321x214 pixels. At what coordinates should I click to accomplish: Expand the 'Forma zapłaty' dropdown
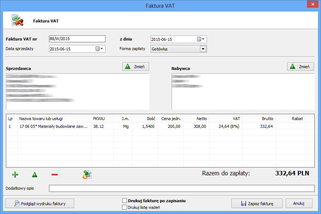click(x=203, y=49)
